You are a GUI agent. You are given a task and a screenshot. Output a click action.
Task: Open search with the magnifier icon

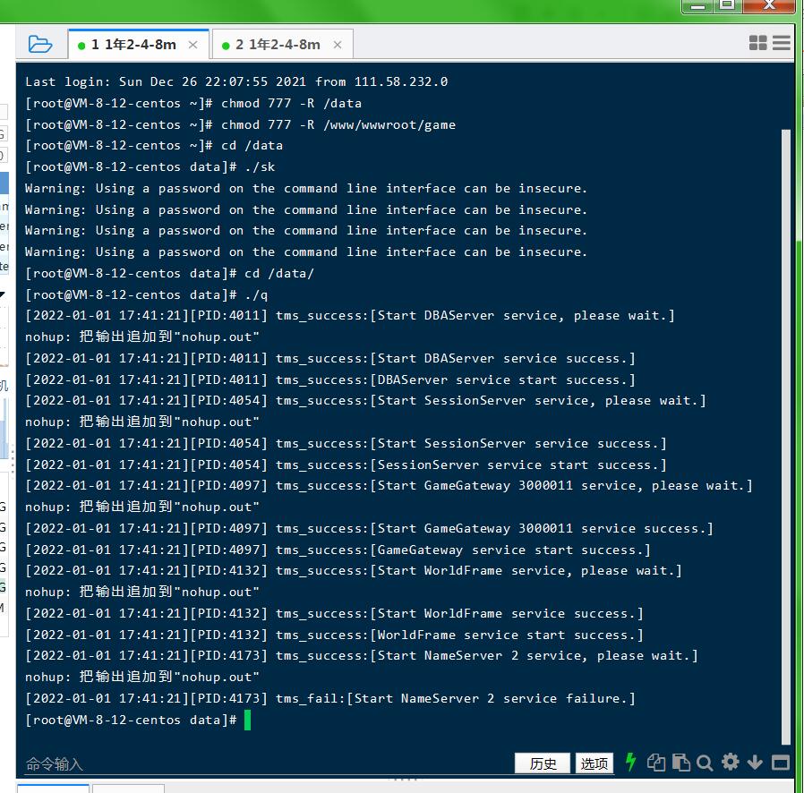(705, 763)
